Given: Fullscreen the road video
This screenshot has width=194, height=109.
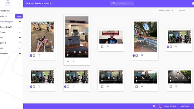Looking at the screenshot, I should point(182,78).
